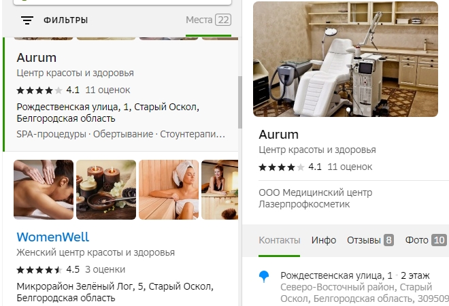Switch to the Инфо tab
The width and height of the screenshot is (449, 306).
pos(324,240)
